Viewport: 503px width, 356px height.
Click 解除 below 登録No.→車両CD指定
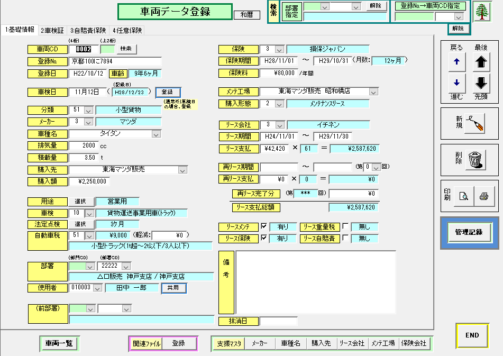pyautogui.click(x=458, y=29)
